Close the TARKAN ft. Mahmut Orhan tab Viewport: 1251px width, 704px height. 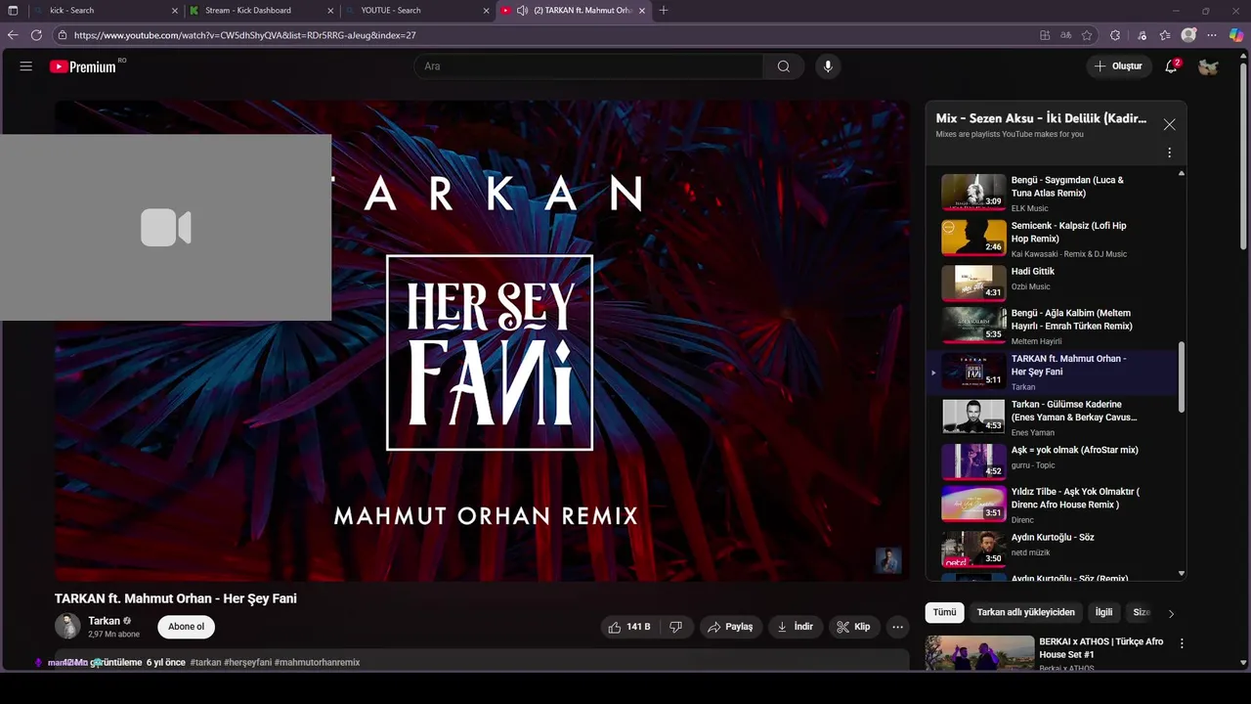point(642,11)
